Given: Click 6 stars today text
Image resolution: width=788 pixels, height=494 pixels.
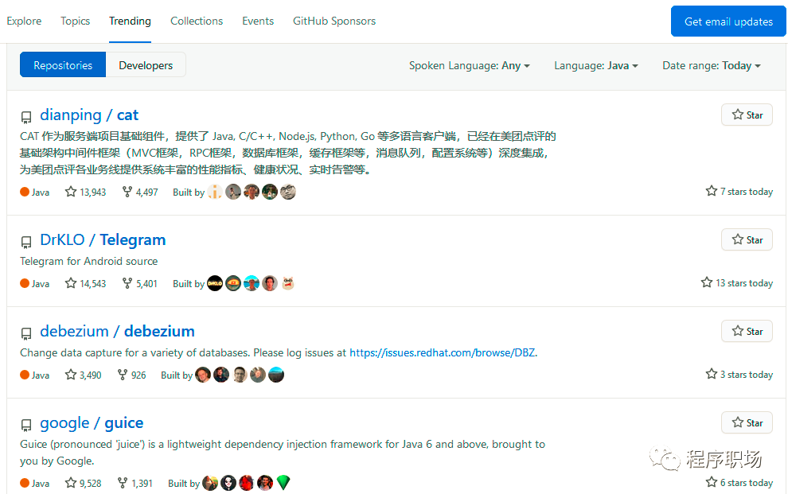Looking at the screenshot, I should tap(739, 482).
